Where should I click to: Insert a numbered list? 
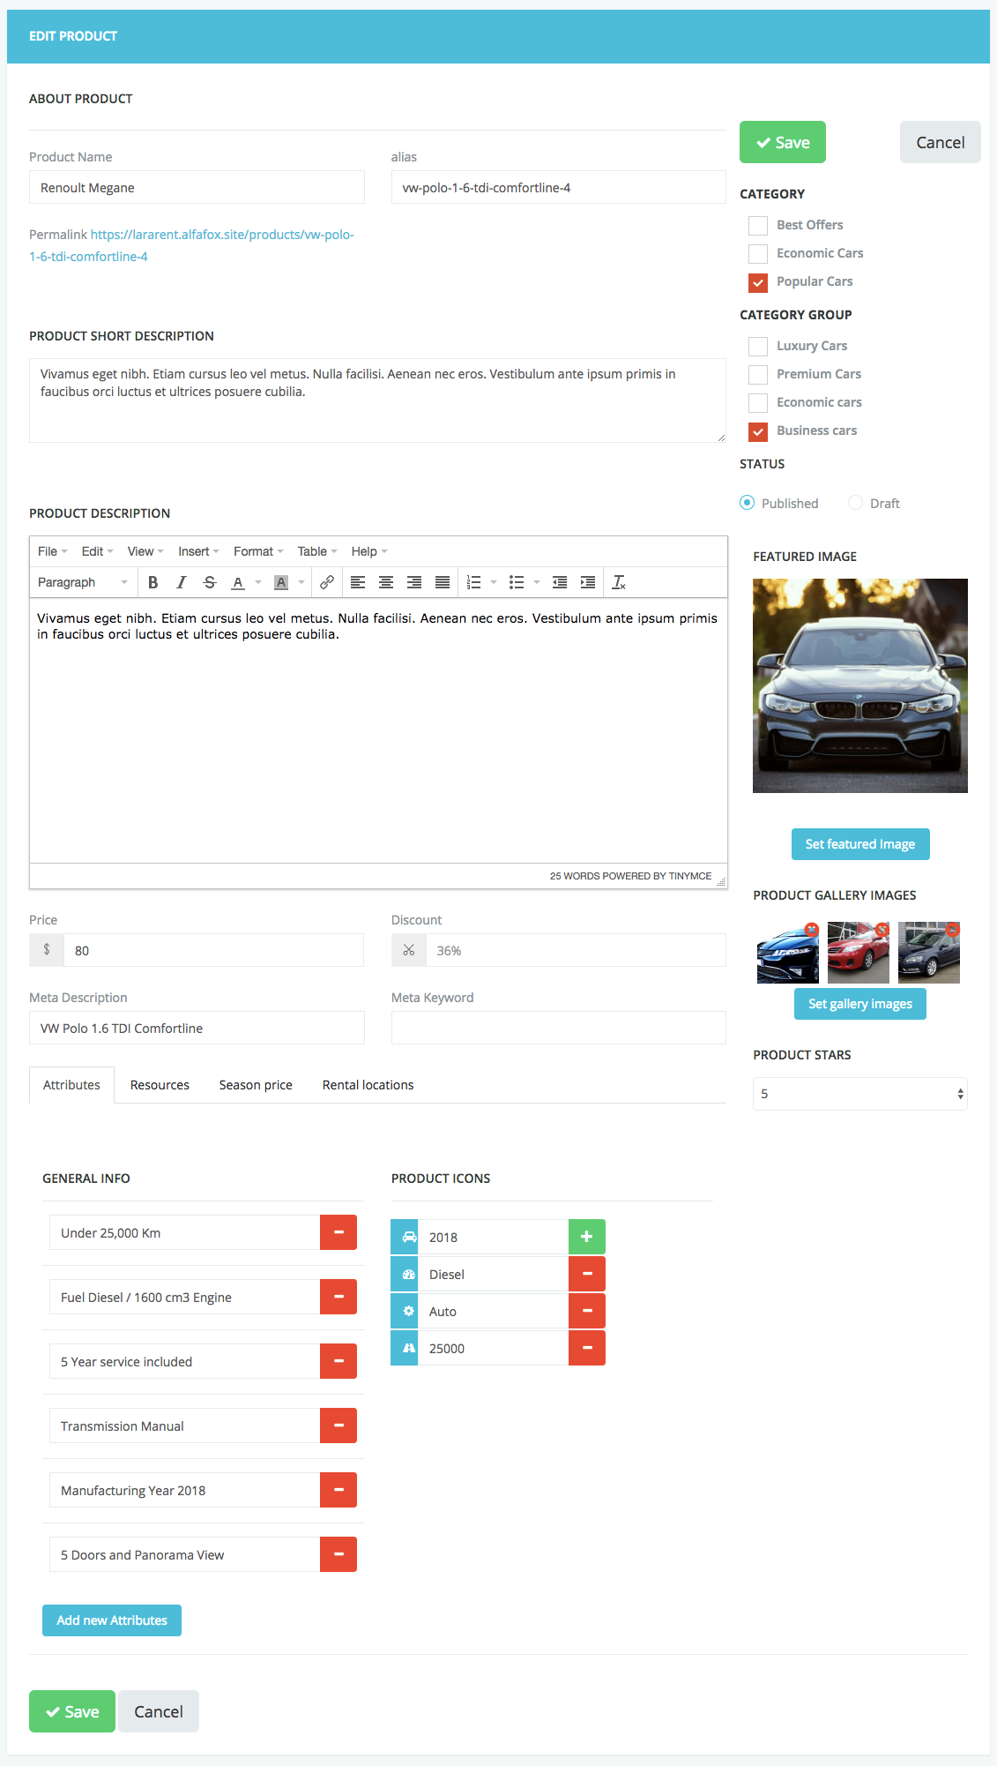pyautogui.click(x=474, y=582)
